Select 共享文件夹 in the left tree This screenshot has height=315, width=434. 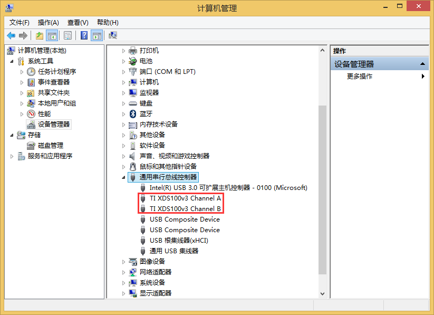click(x=54, y=92)
